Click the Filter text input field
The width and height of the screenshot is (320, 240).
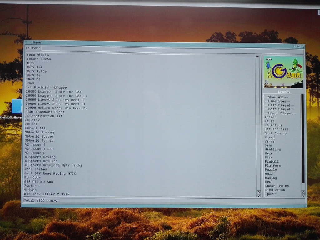click(172, 50)
